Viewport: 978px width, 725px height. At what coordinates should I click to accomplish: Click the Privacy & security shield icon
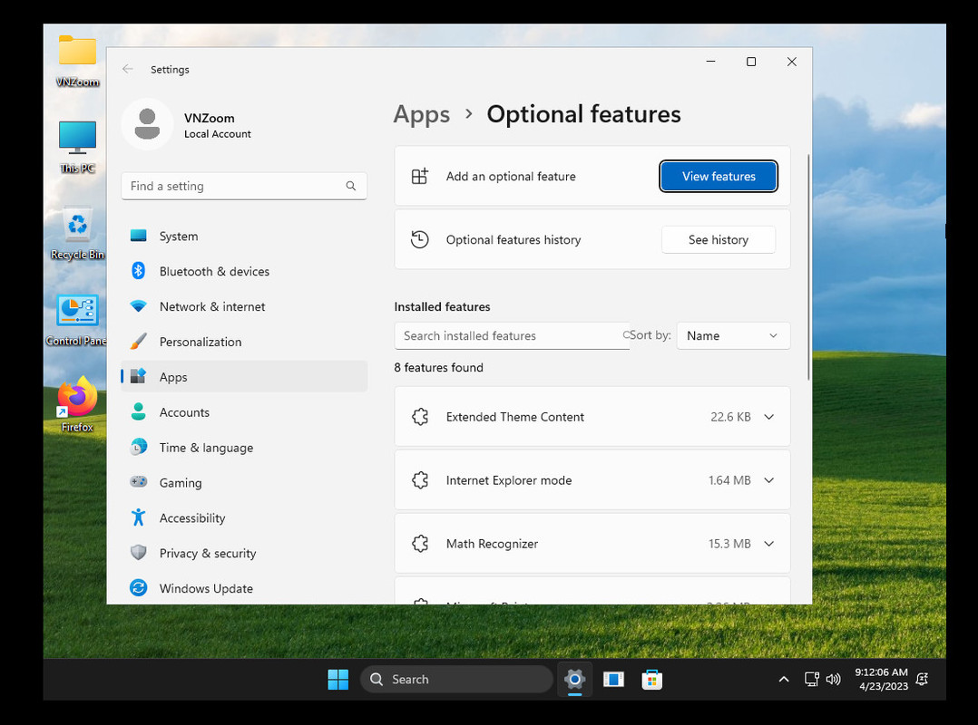point(139,553)
